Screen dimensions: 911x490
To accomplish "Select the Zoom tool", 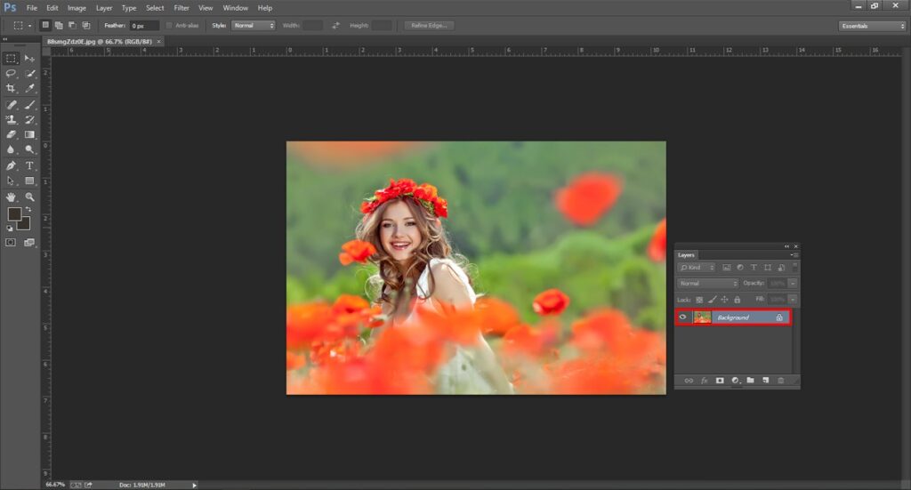I will pos(29,197).
